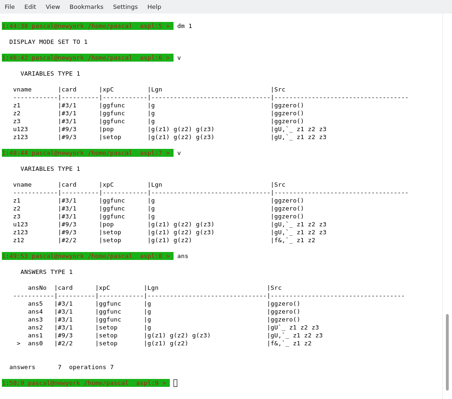Click the ans5 row label
Screen dimensions: 452x399
(x=35, y=304)
